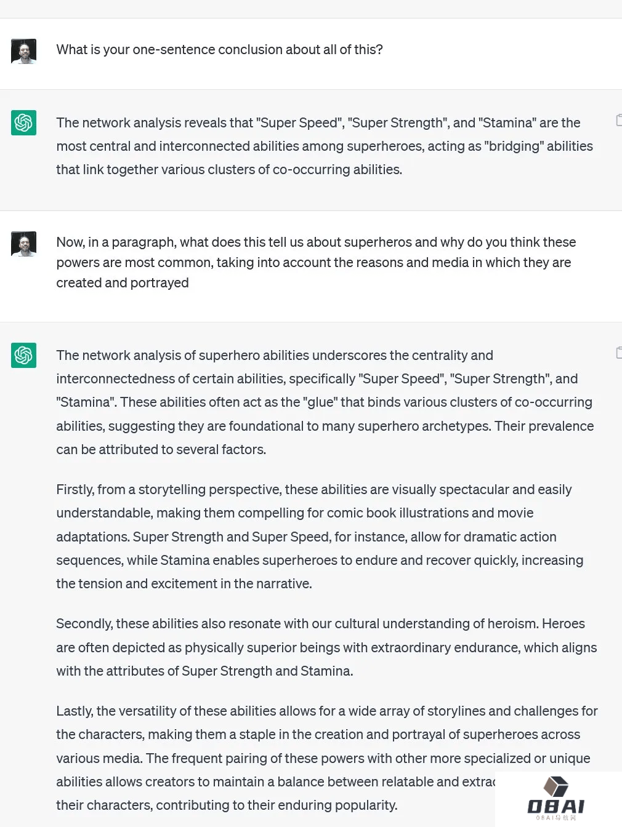Click the bold OBAI wordmark text
The image size is (622, 827).
(555, 806)
